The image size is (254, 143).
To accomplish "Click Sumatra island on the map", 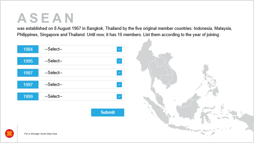I will pyautogui.click(x=156, y=110).
